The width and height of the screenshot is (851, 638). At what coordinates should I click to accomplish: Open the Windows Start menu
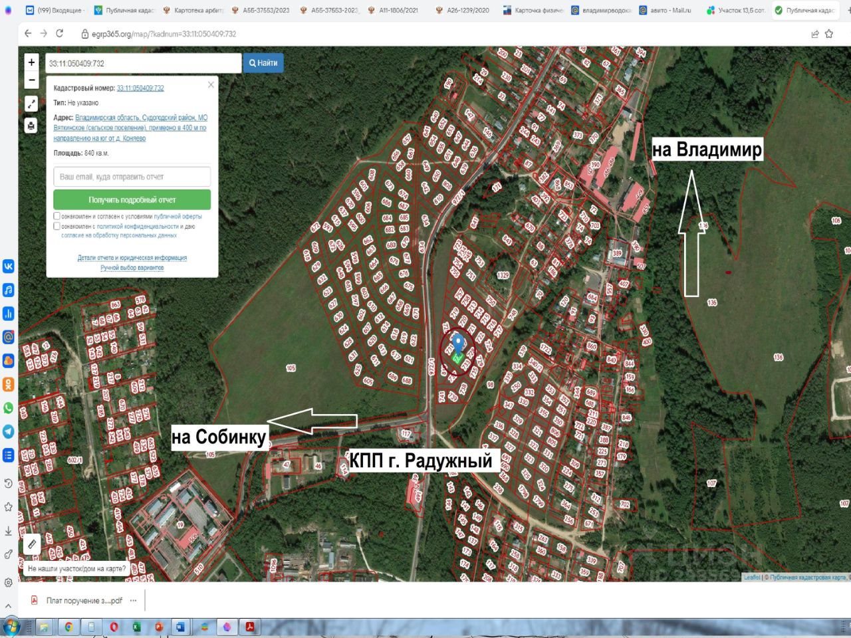pyautogui.click(x=11, y=627)
